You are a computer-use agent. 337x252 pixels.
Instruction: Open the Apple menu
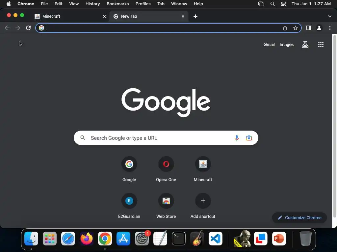point(9,4)
